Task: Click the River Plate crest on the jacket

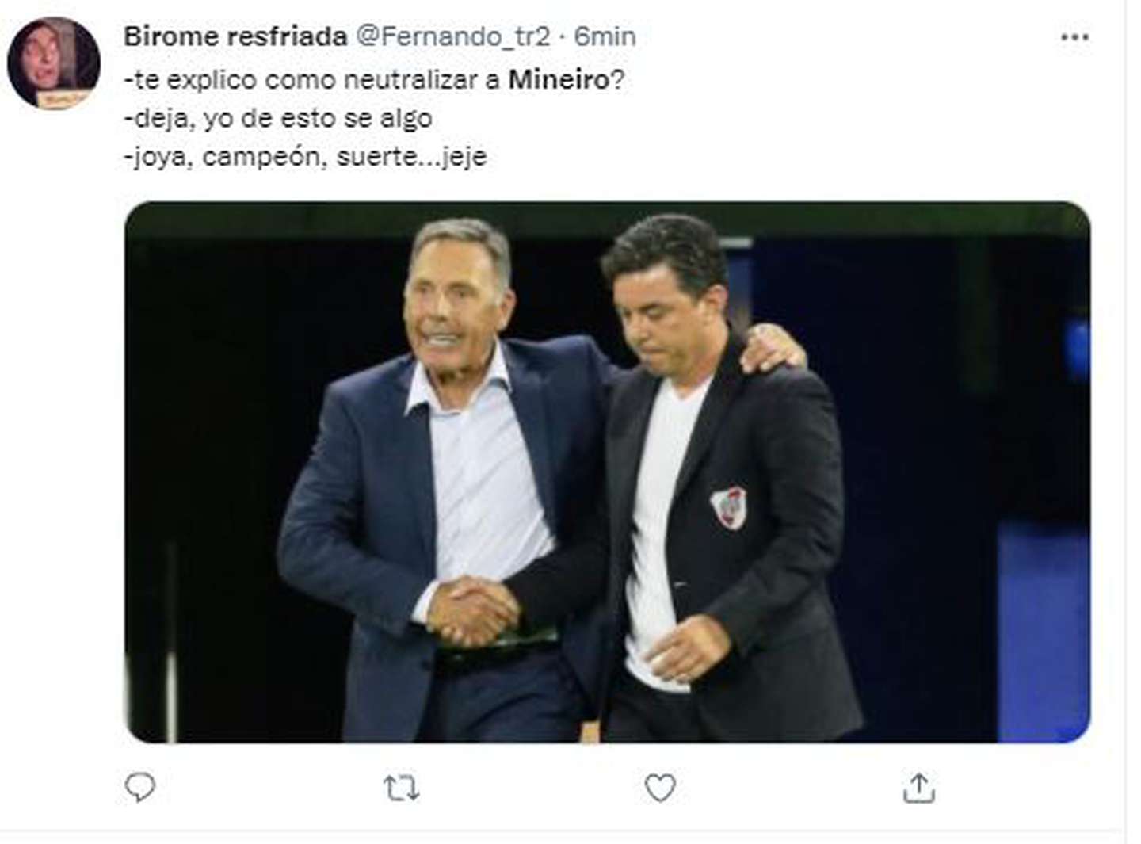Action: pos(728,507)
